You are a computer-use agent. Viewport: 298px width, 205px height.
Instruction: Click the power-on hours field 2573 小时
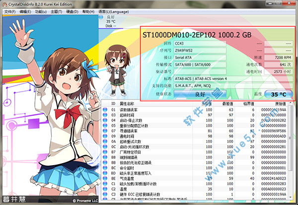(x=279, y=72)
